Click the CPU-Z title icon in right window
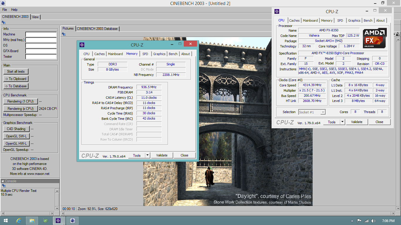Image resolution: width=401 pixels, height=225 pixels. coord(277,11)
